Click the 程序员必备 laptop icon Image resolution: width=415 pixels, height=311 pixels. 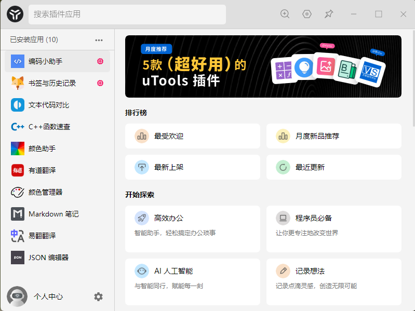click(283, 218)
